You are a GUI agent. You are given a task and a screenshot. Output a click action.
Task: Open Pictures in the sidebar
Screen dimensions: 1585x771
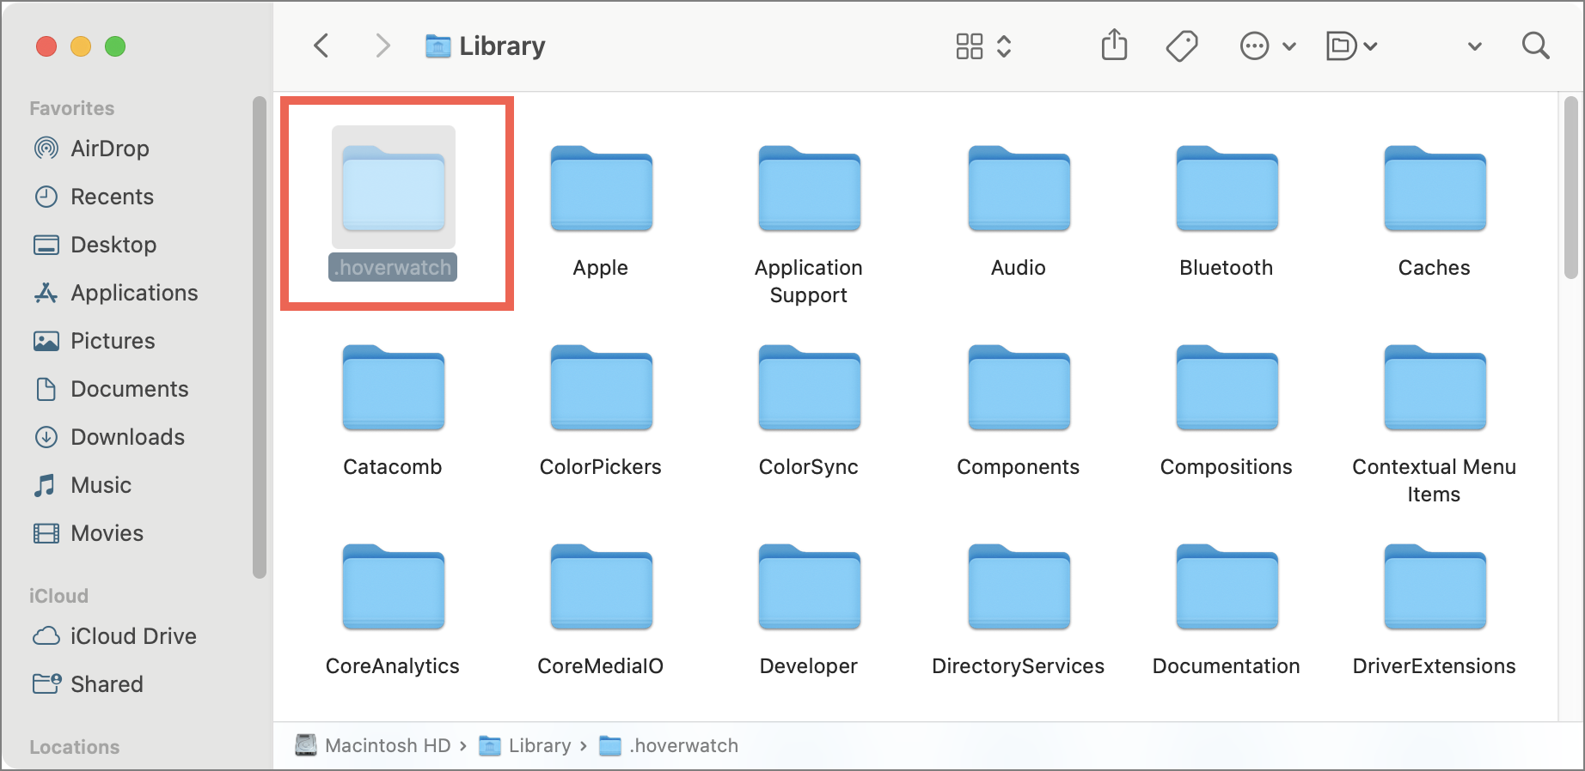point(94,341)
